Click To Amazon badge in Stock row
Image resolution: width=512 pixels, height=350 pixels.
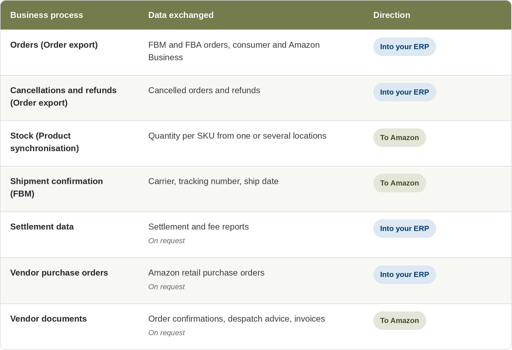pyautogui.click(x=399, y=138)
